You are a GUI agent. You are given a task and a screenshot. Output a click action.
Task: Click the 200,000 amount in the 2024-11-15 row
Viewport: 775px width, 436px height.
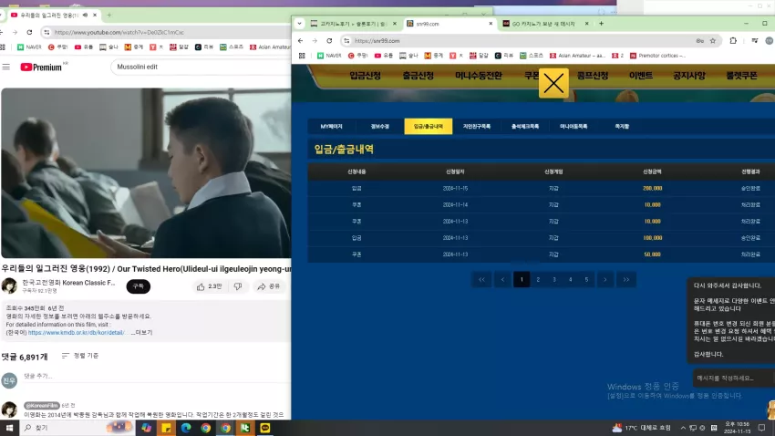[653, 188]
